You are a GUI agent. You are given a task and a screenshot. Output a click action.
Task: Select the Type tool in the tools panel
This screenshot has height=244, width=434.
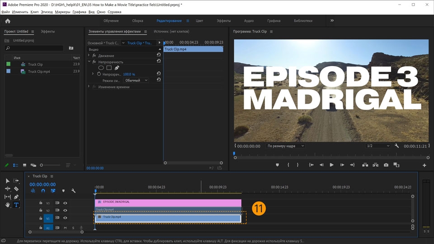point(16,205)
